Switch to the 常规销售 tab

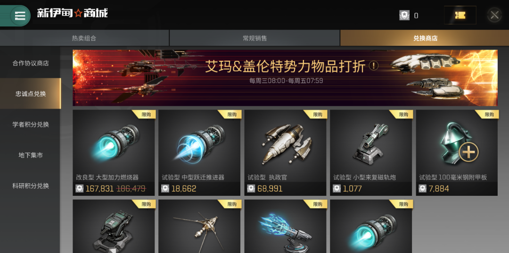(x=255, y=38)
